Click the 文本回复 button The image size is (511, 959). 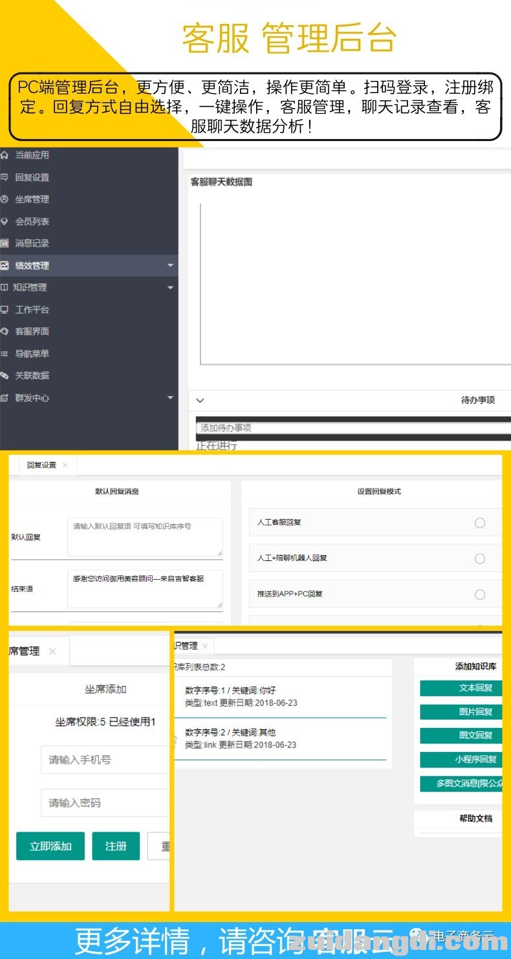(x=461, y=688)
